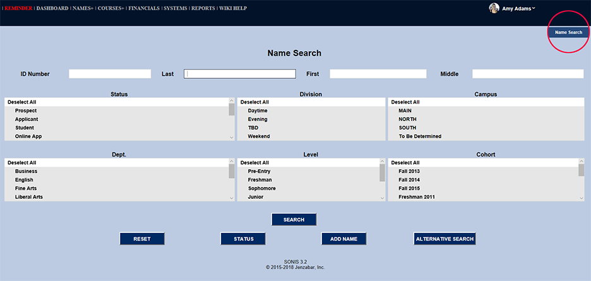Open the REMINDER menu item
Viewport: 591px width, 281px height.
tap(17, 8)
